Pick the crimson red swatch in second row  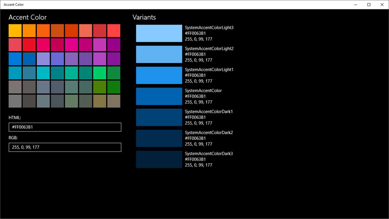(x=29, y=45)
